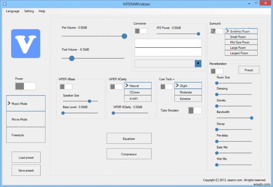The image size is (273, 187).
Task: Open the Help menu
Action: 42,11
